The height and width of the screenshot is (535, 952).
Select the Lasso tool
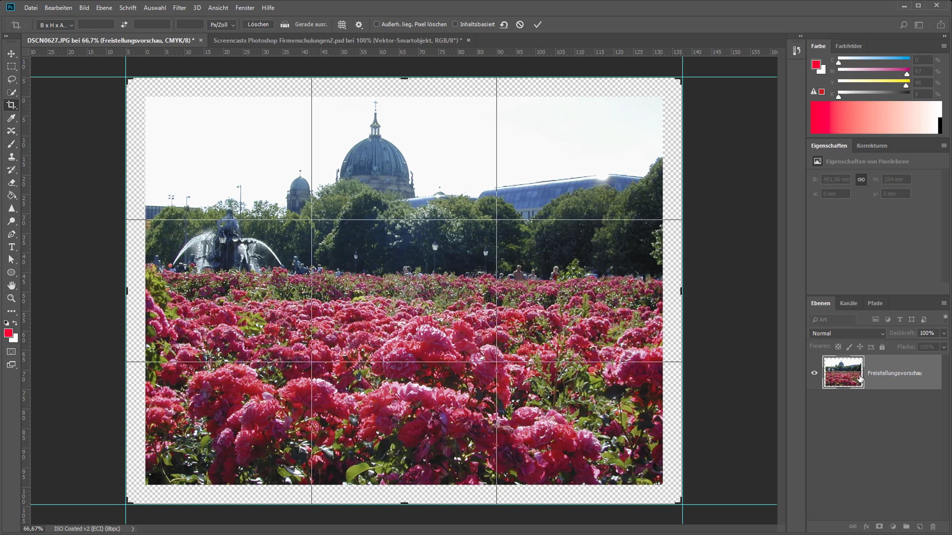pos(12,79)
